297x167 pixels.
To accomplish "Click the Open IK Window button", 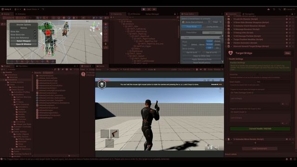I will click(24, 44).
